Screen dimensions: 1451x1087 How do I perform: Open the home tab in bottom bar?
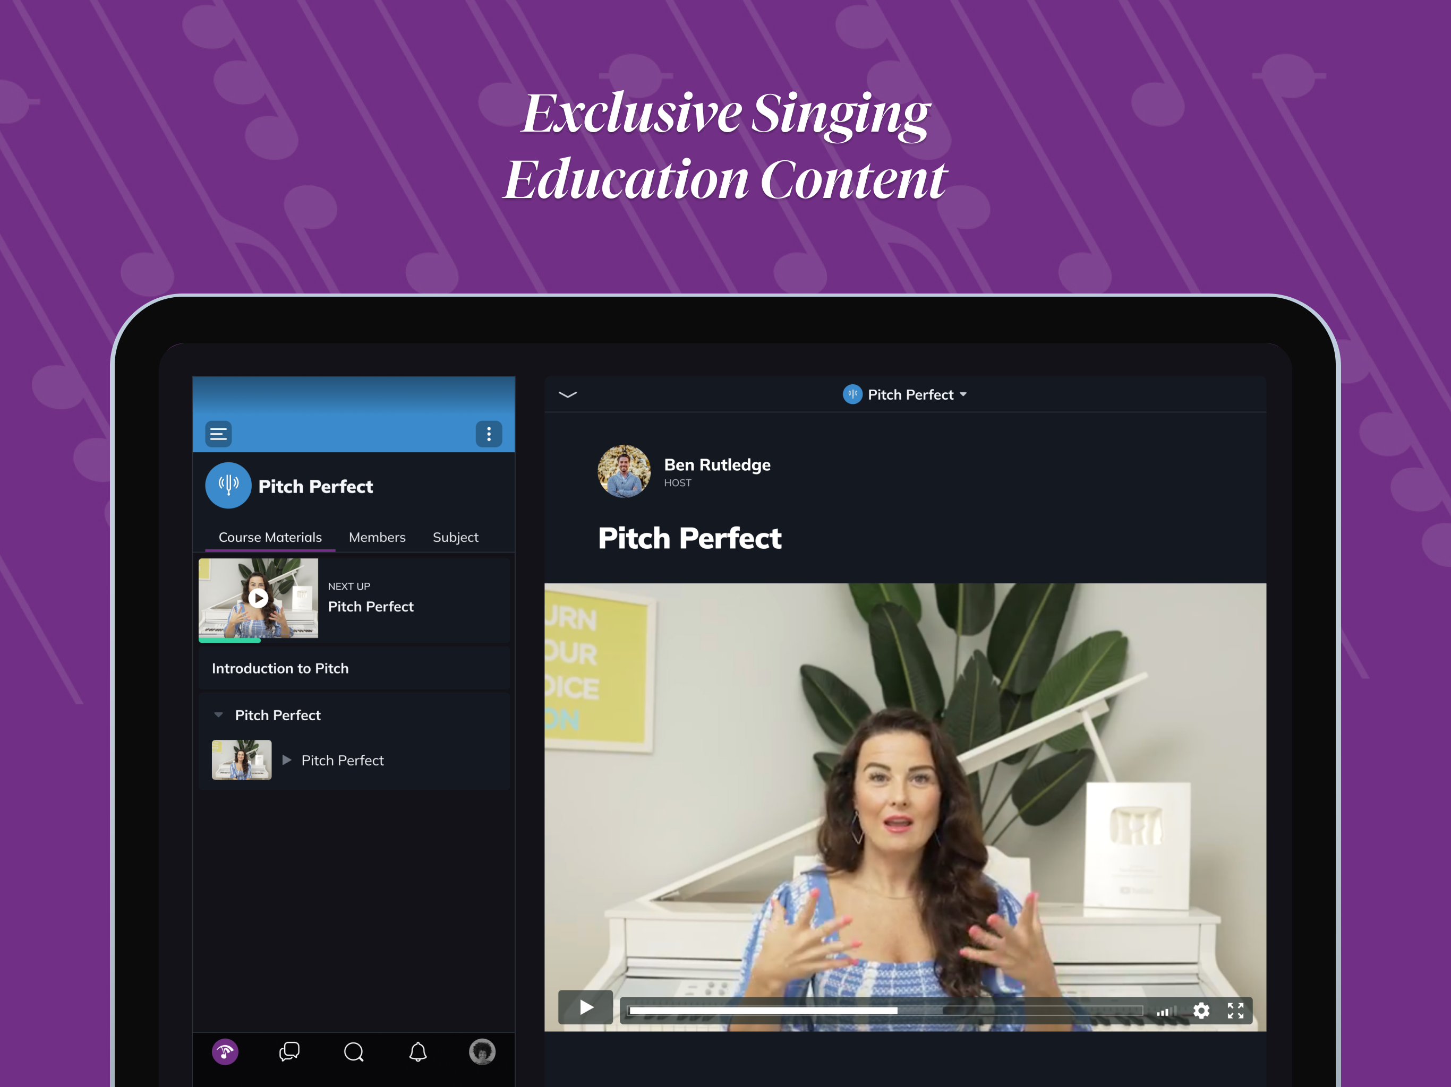(x=225, y=1051)
